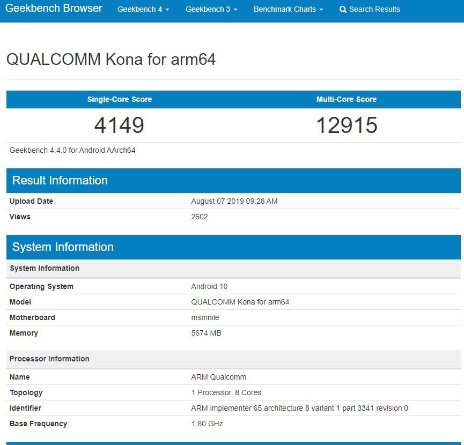
Task: Click the processor Name label
Action: pyautogui.click(x=19, y=377)
